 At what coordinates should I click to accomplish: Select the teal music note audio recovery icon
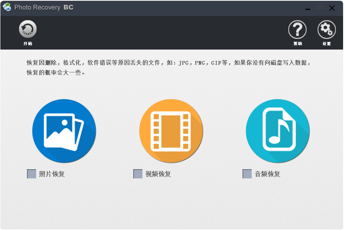coord(278,131)
